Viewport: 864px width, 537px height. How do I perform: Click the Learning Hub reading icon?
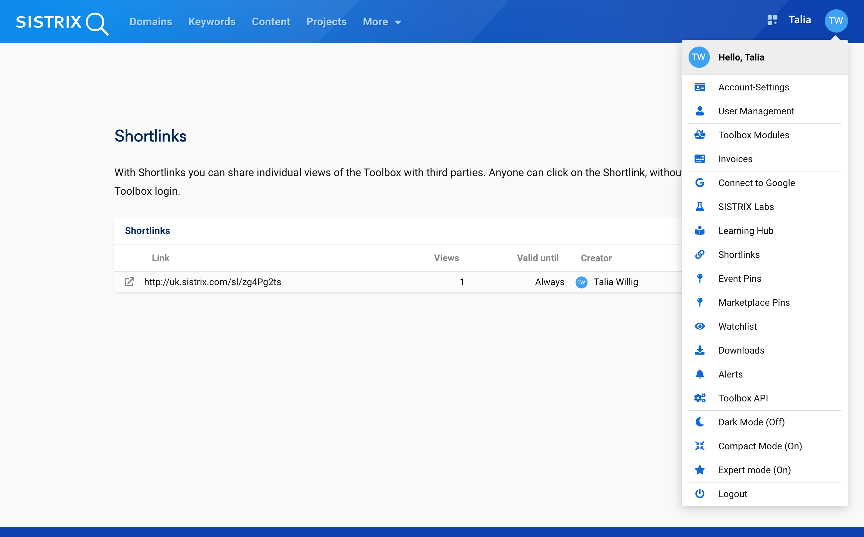pyautogui.click(x=699, y=231)
